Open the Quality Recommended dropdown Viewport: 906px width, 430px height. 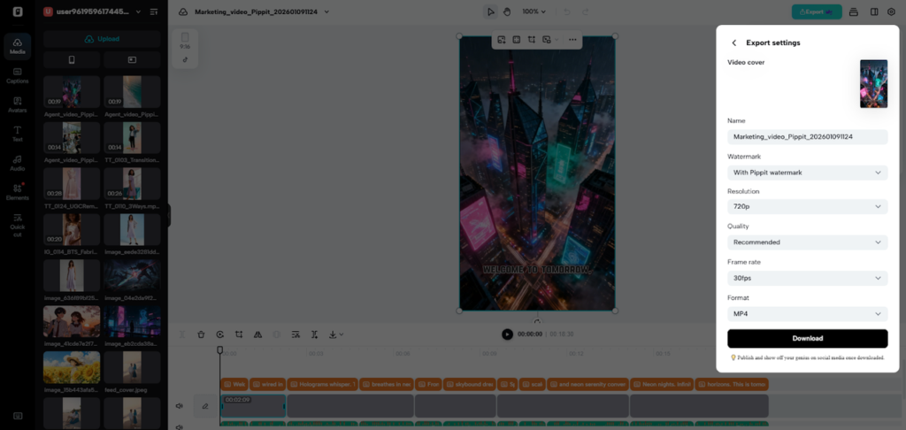[807, 242]
